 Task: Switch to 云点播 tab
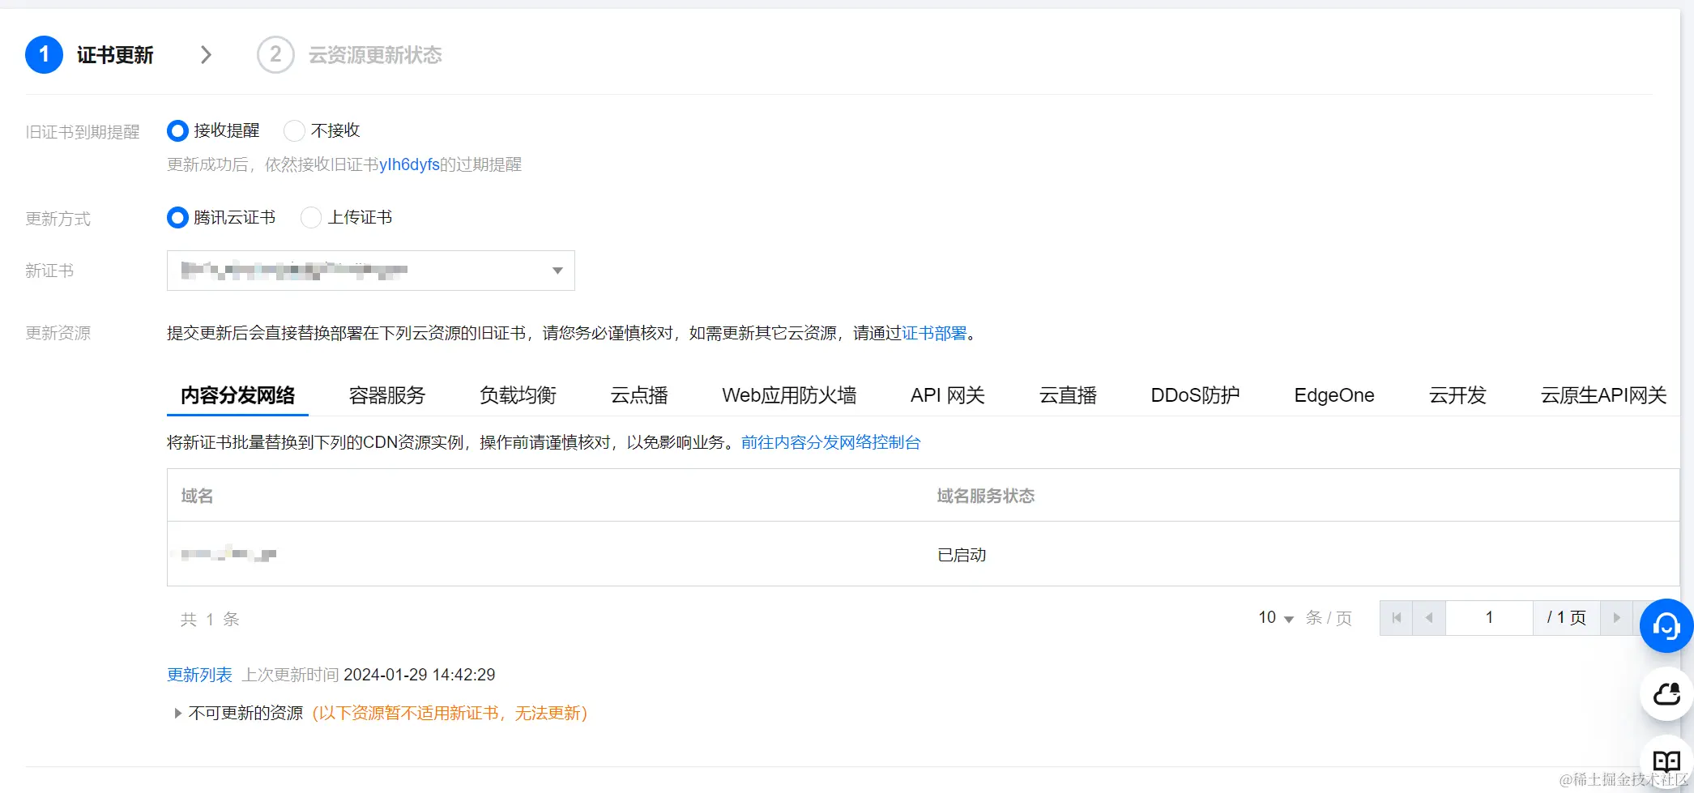(639, 395)
